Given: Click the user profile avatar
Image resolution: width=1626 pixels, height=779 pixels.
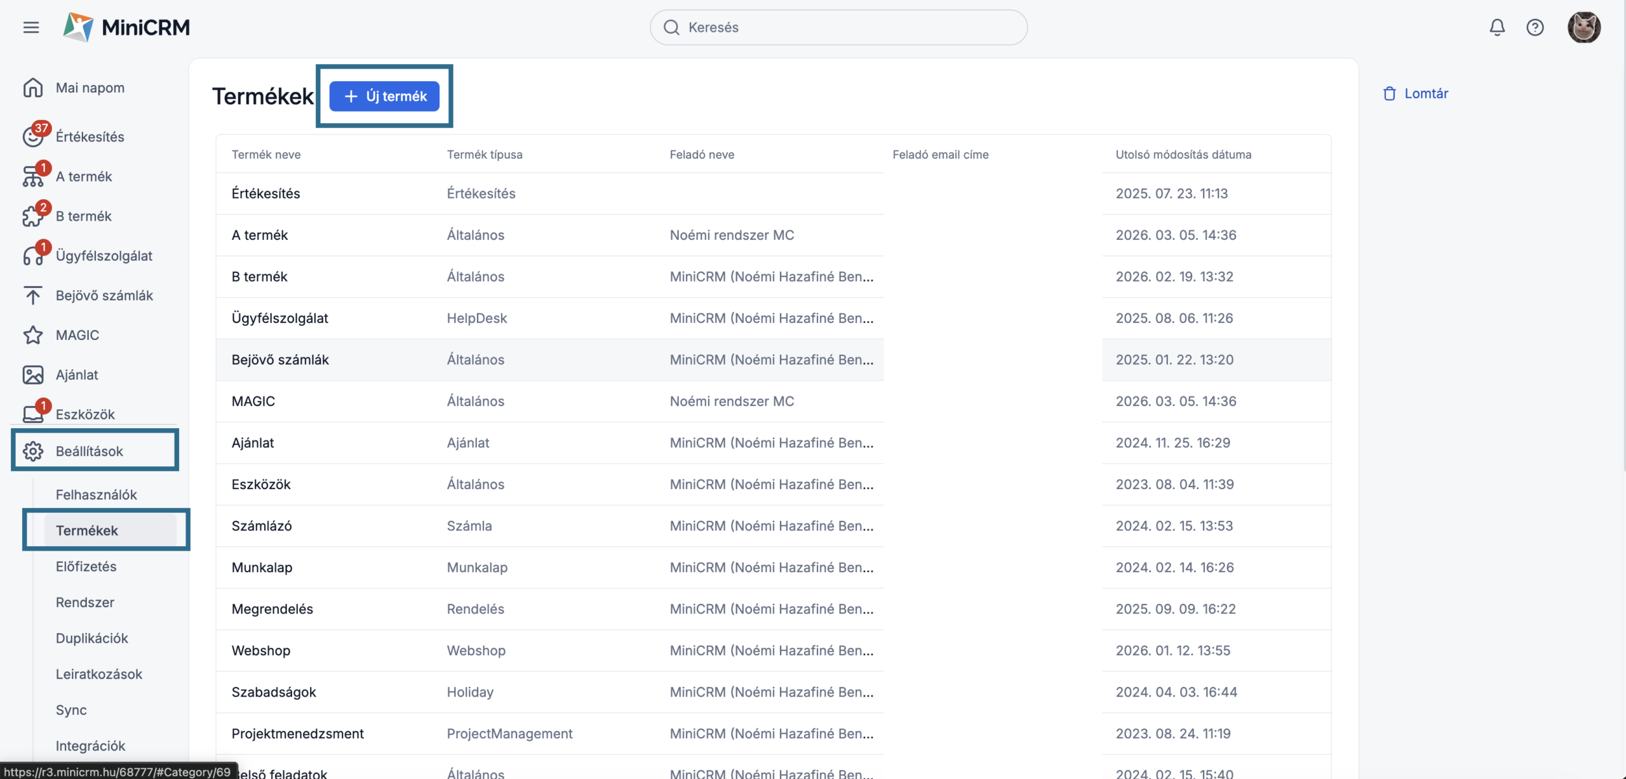Looking at the screenshot, I should pyautogui.click(x=1583, y=27).
